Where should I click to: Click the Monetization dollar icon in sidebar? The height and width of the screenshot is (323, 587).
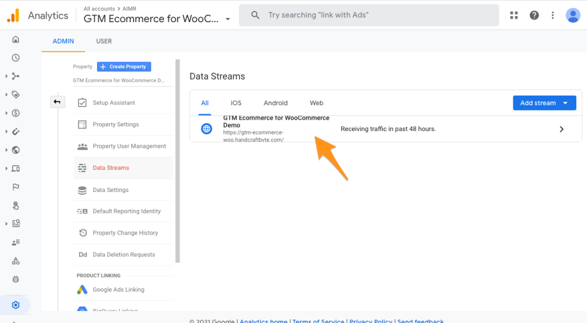(x=16, y=113)
